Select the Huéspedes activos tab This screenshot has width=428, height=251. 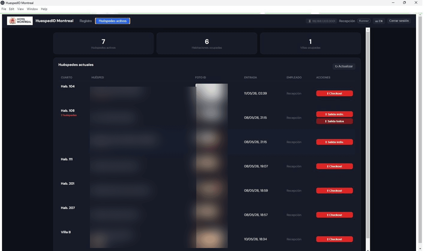pos(113,21)
